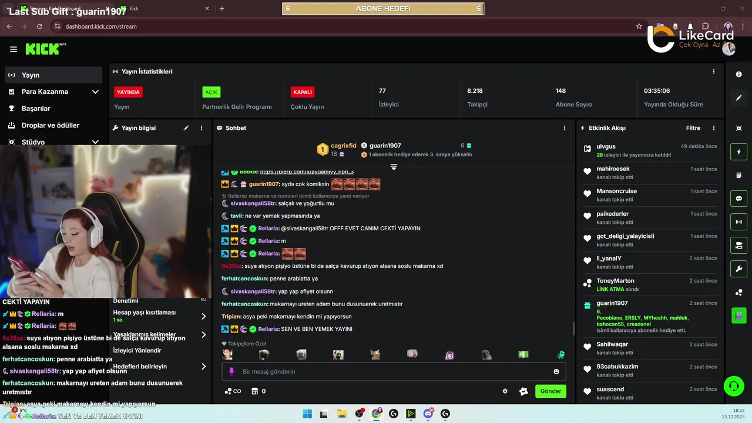Select the green money emote
752x423 pixels.
(523, 354)
